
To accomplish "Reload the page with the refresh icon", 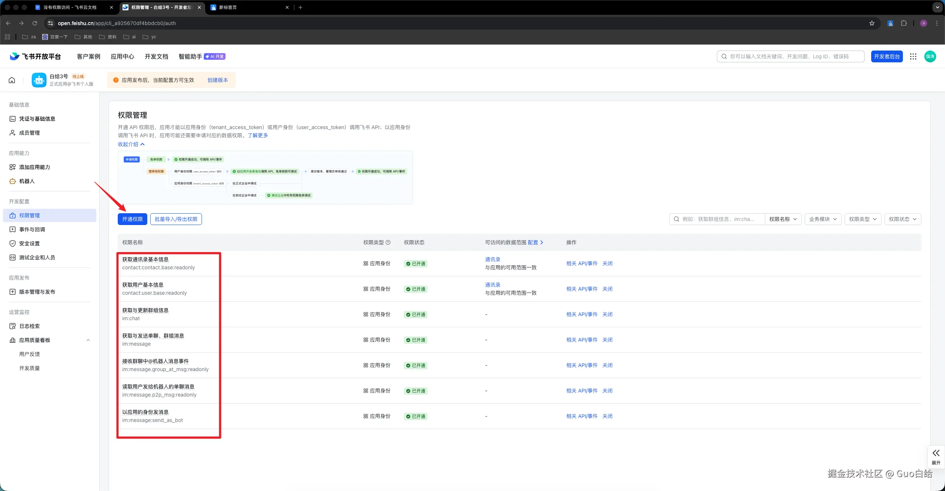I will coord(35,23).
